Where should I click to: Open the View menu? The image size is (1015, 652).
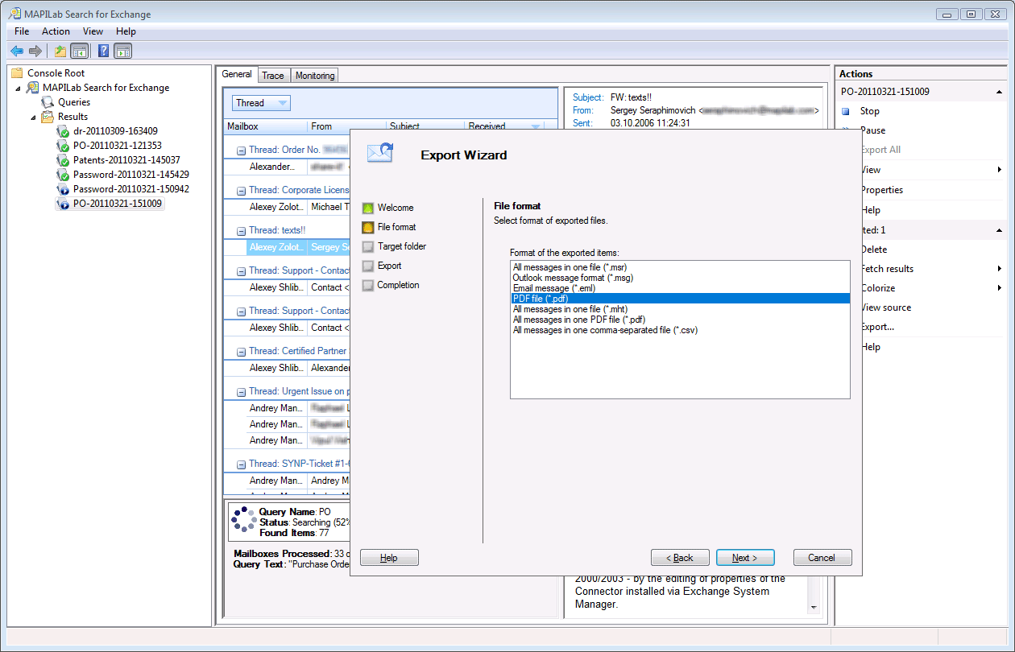click(x=93, y=31)
